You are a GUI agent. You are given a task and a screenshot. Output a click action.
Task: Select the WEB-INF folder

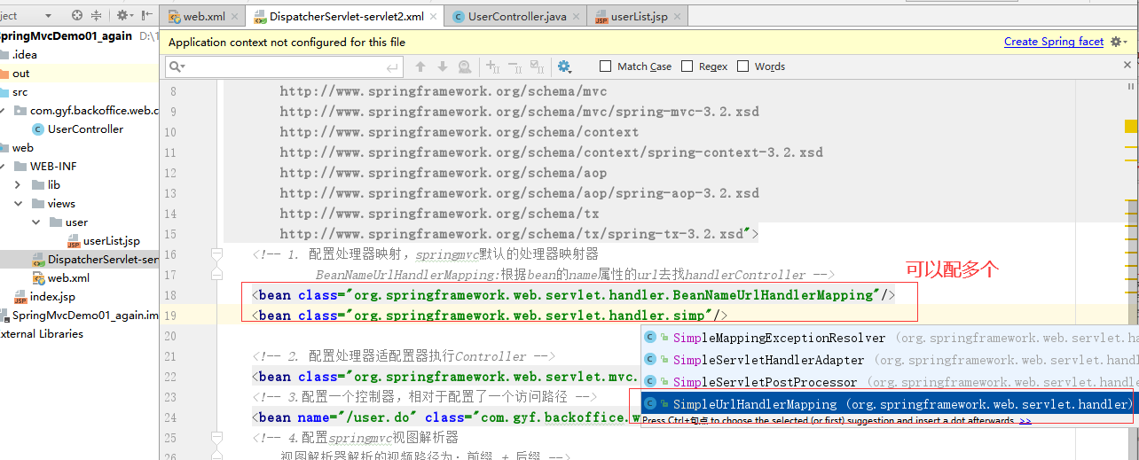53,167
